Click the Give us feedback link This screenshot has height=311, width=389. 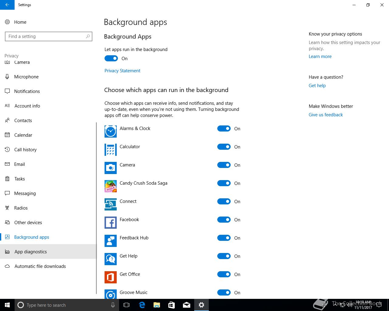[325, 114]
